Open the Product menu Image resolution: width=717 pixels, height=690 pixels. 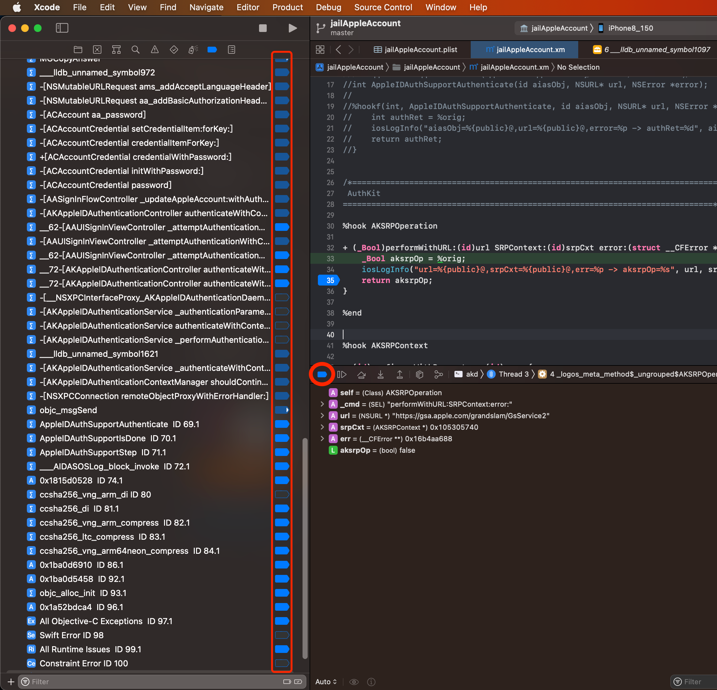288,7
